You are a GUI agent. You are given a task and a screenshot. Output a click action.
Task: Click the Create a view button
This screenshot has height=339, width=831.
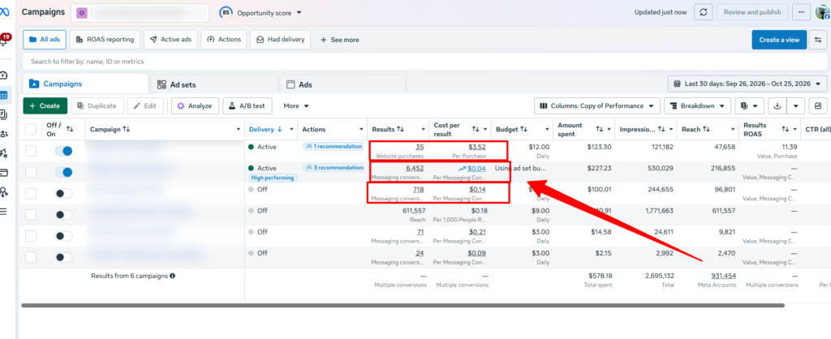779,40
